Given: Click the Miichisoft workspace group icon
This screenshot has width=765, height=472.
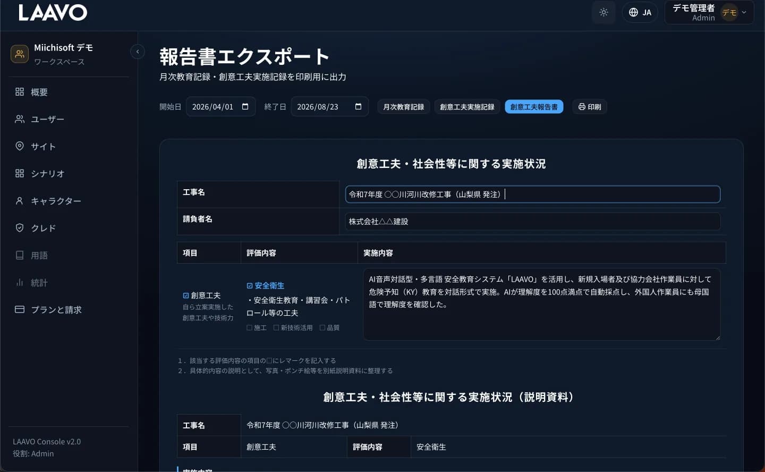Looking at the screenshot, I should (x=20, y=54).
